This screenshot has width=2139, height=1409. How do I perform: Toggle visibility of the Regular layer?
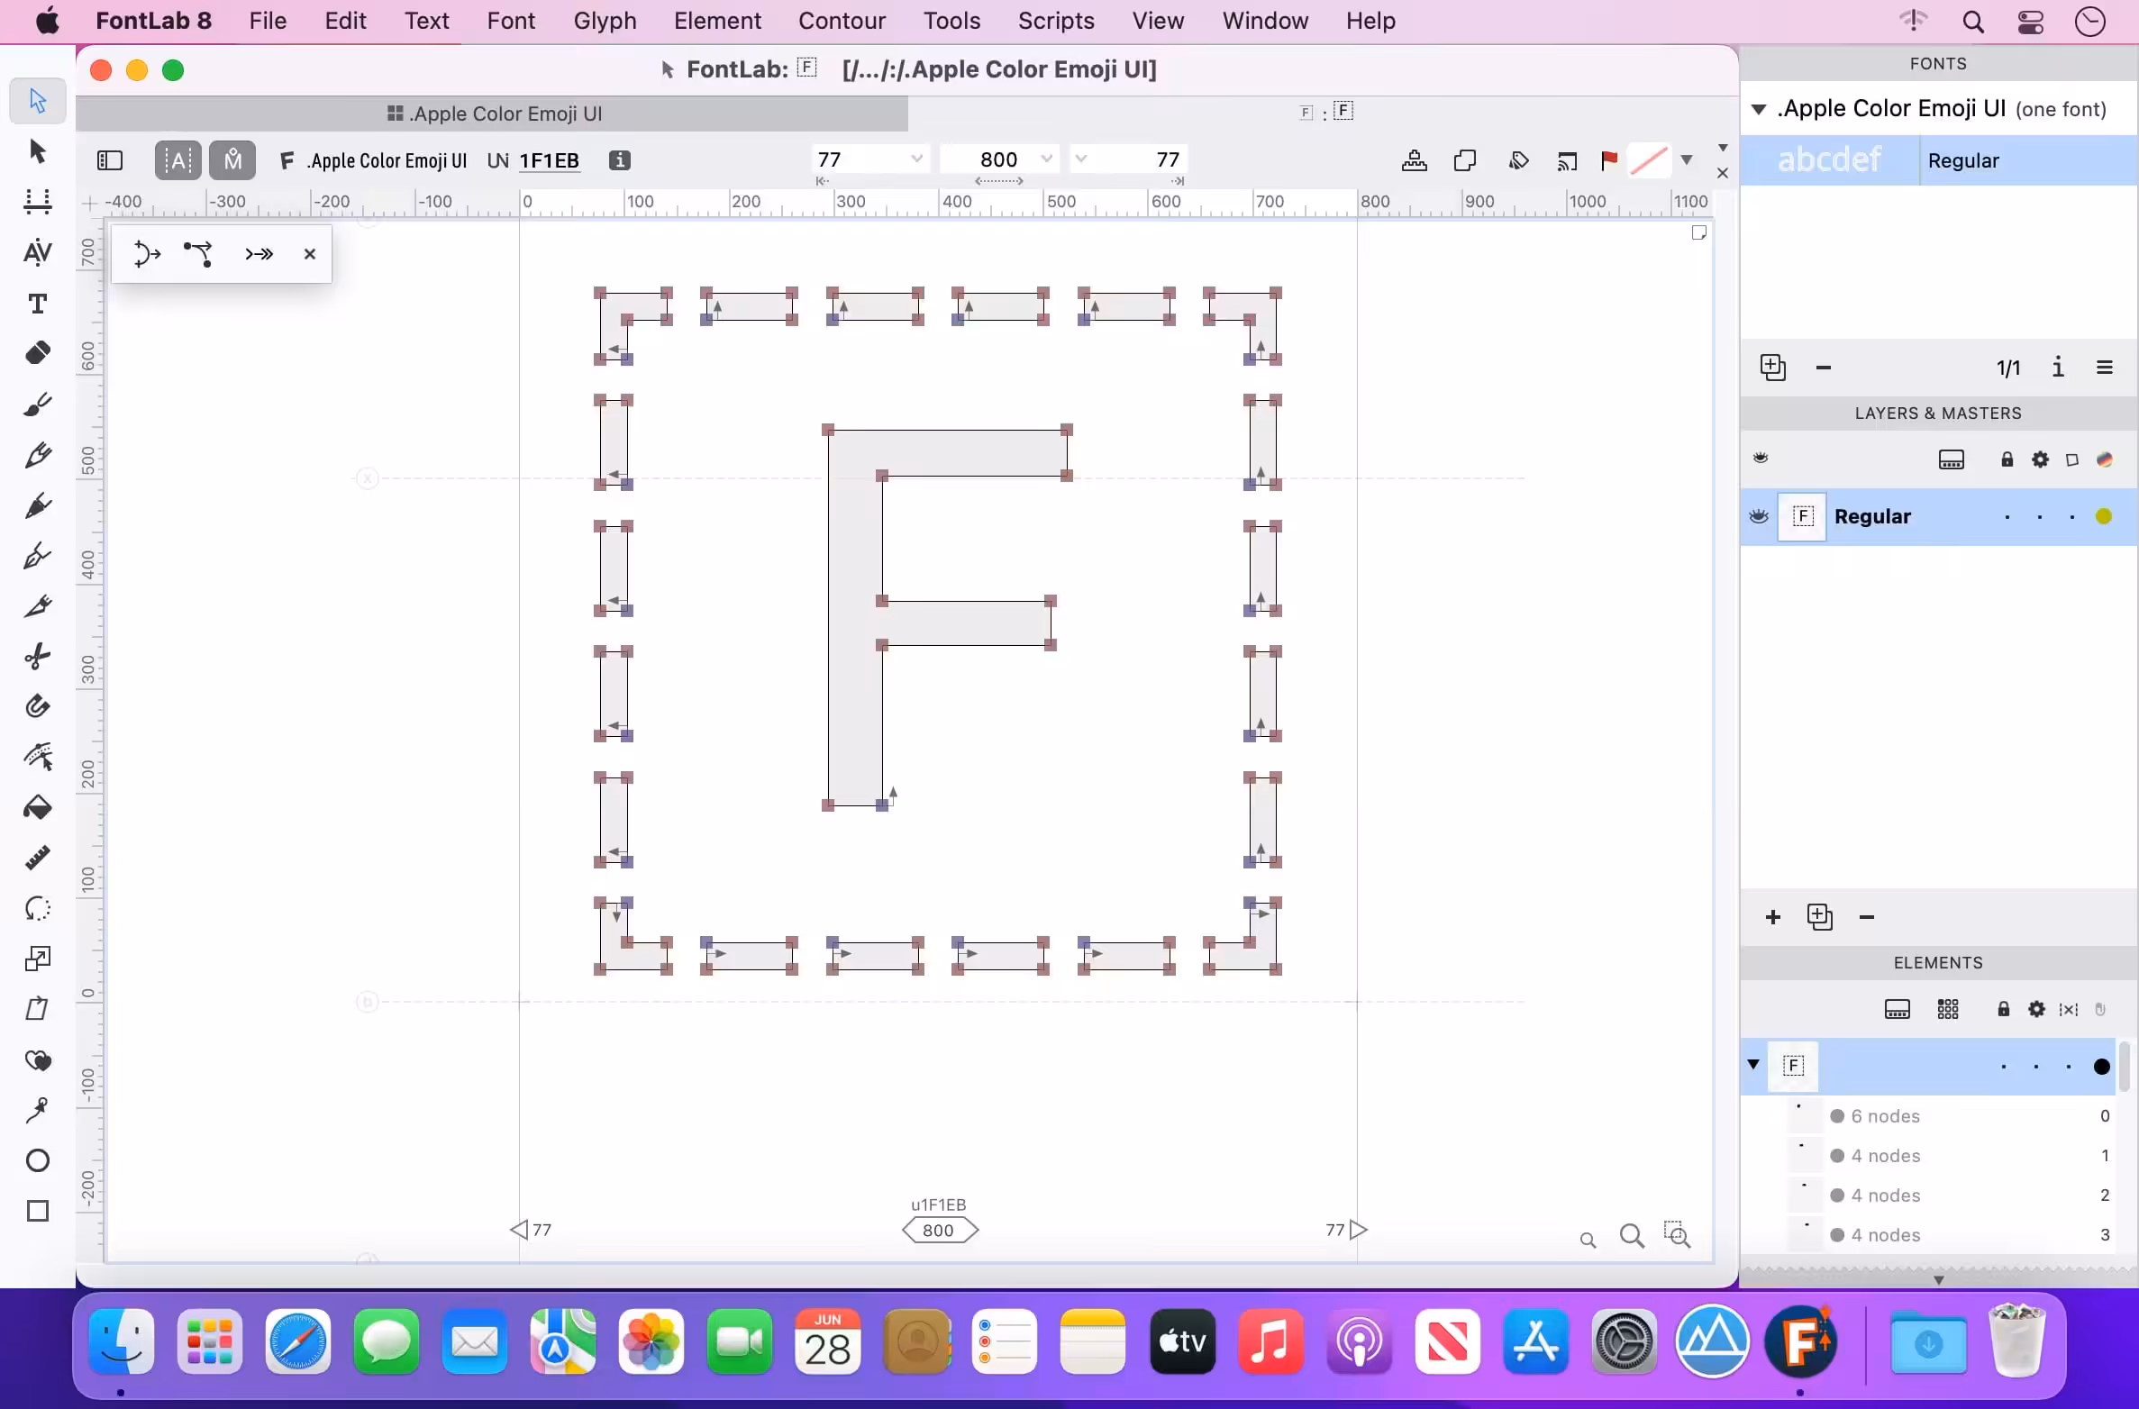(x=1759, y=516)
